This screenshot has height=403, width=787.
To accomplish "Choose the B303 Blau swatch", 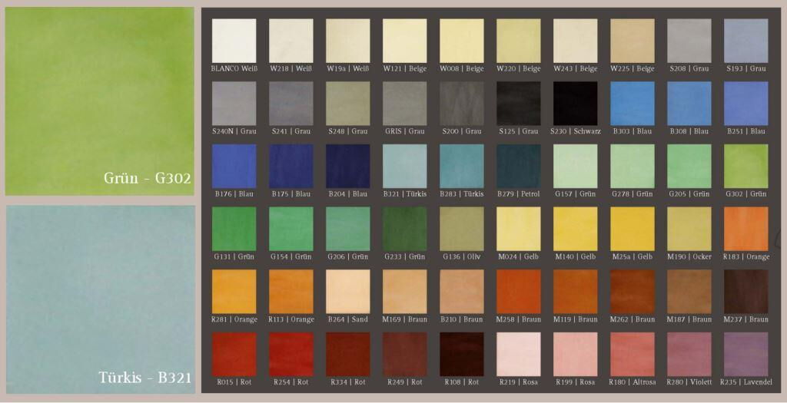I will pyautogui.click(x=632, y=104).
